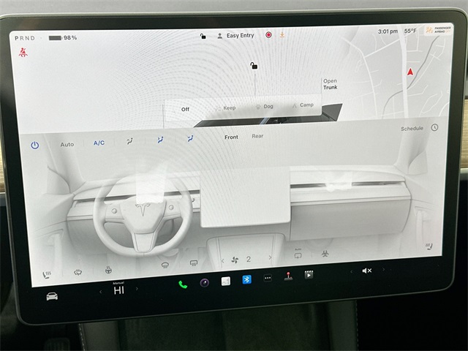Open the Theater video app
The width and height of the screenshot is (468, 351).
point(309,274)
